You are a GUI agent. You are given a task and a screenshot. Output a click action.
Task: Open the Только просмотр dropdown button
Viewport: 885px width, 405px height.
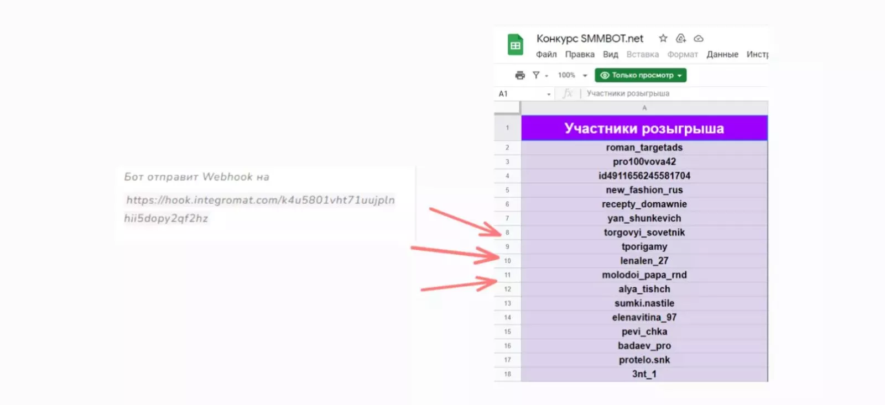point(641,75)
